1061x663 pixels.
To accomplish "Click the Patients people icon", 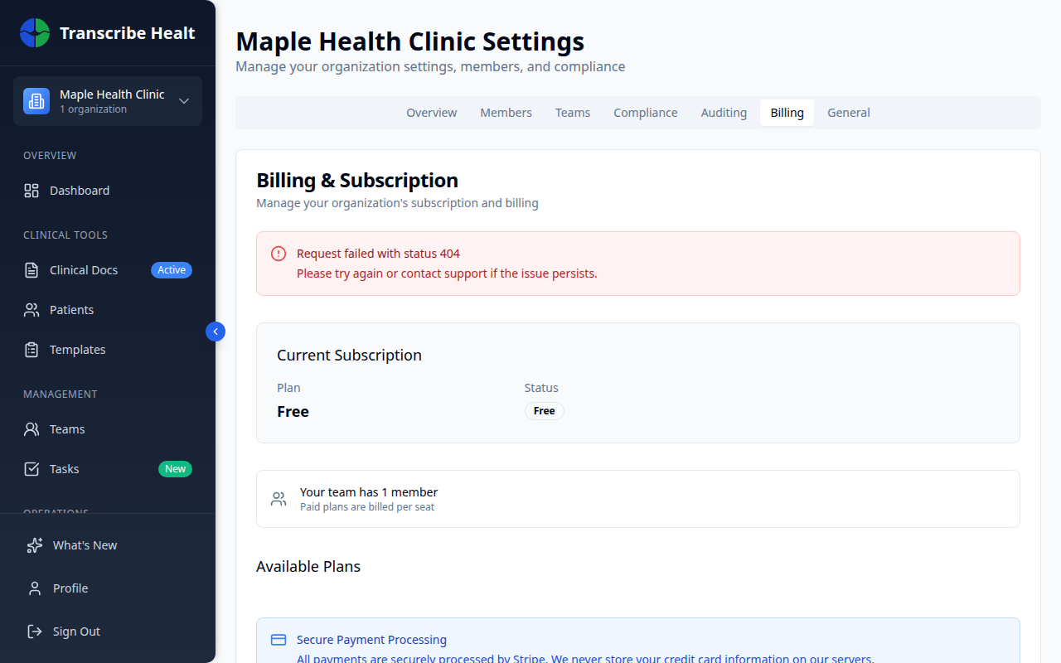I will [x=31, y=309].
